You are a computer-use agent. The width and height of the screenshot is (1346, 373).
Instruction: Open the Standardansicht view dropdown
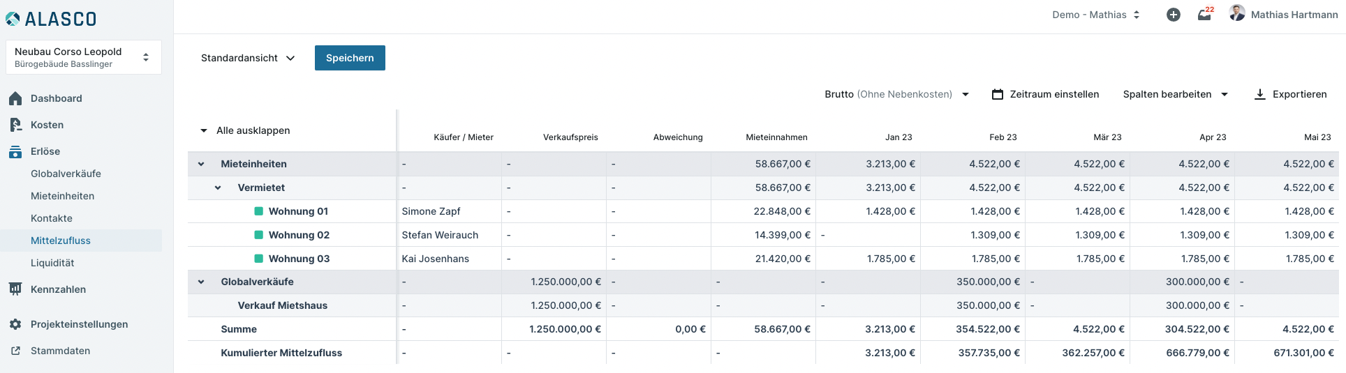point(248,58)
